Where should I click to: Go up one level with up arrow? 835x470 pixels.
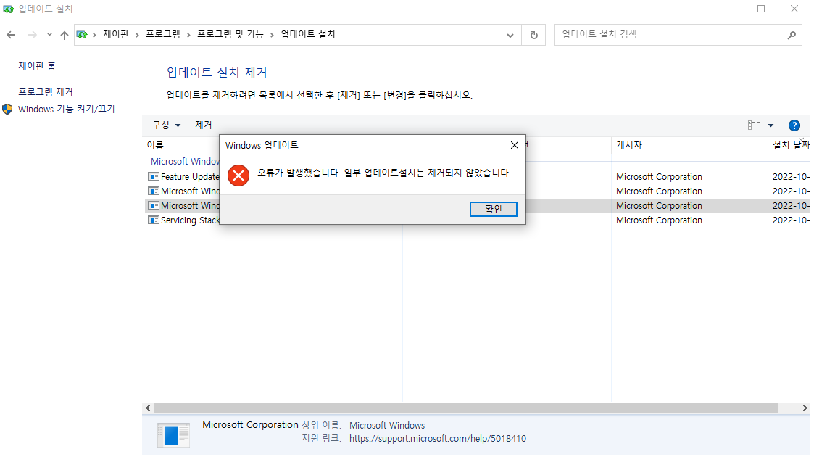(x=65, y=35)
